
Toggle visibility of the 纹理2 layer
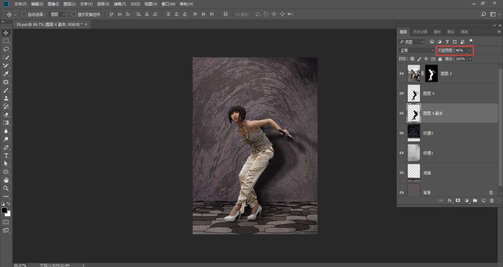pos(401,133)
